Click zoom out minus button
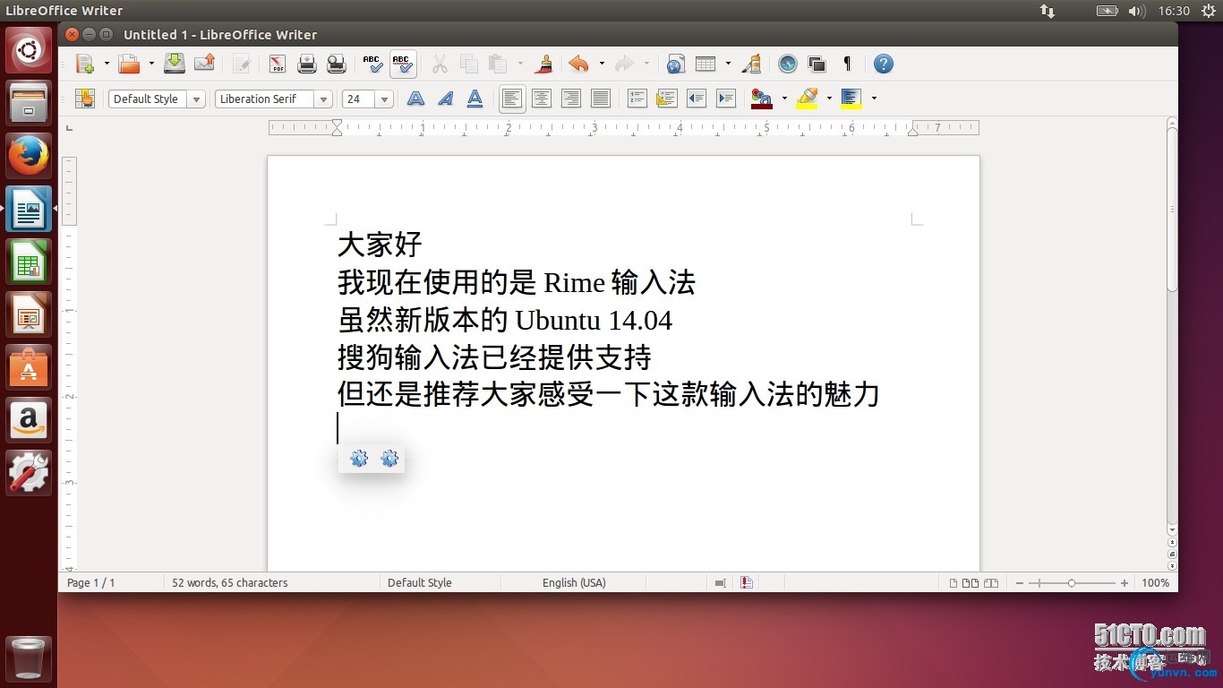 (x=1019, y=583)
